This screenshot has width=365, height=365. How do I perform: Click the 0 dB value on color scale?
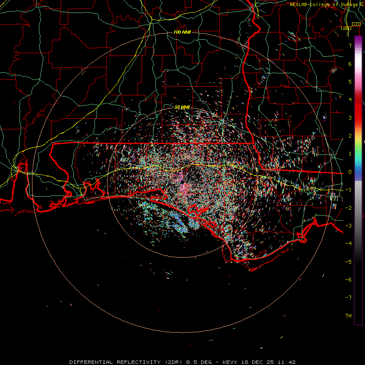coord(350,172)
